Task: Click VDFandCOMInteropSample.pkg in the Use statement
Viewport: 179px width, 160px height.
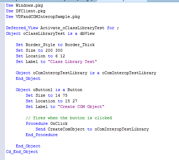Action: click(x=48, y=17)
